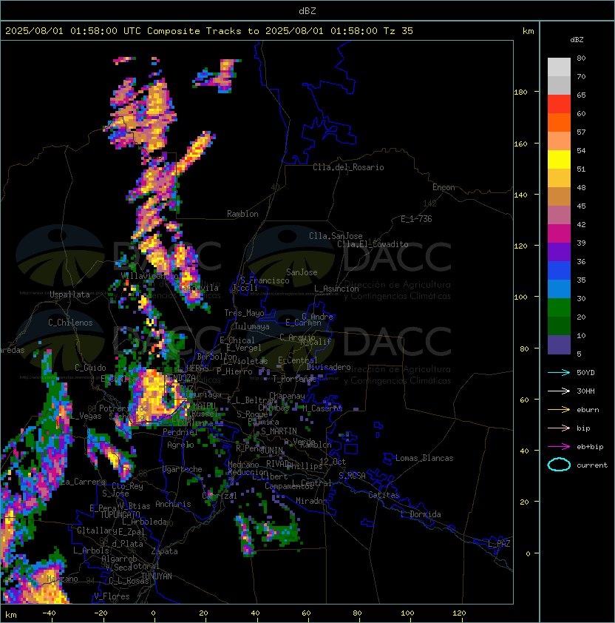Screen dimensions: 615x623
Task: Click the Zapata map label
Action: tap(164, 551)
